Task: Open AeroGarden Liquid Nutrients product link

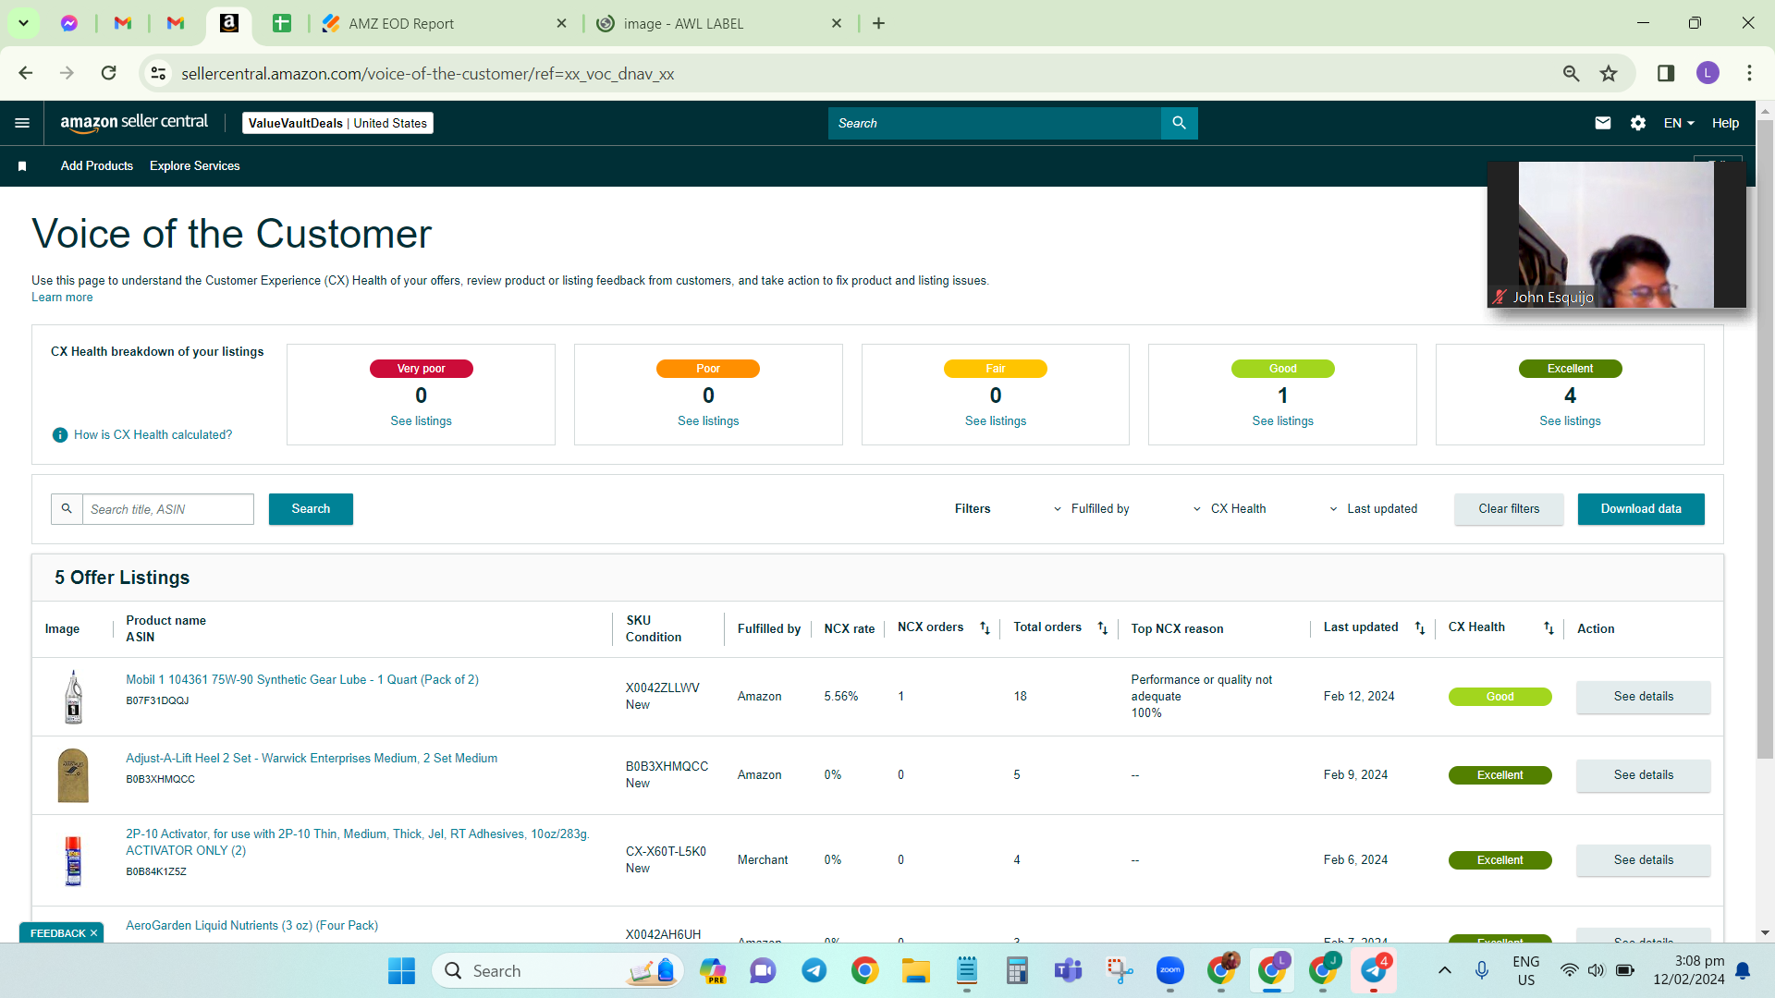Action: click(x=252, y=926)
